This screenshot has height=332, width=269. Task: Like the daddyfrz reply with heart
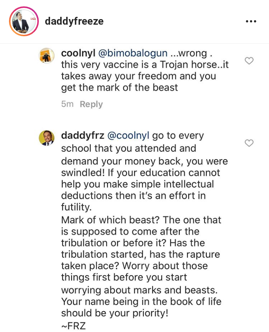click(x=249, y=143)
